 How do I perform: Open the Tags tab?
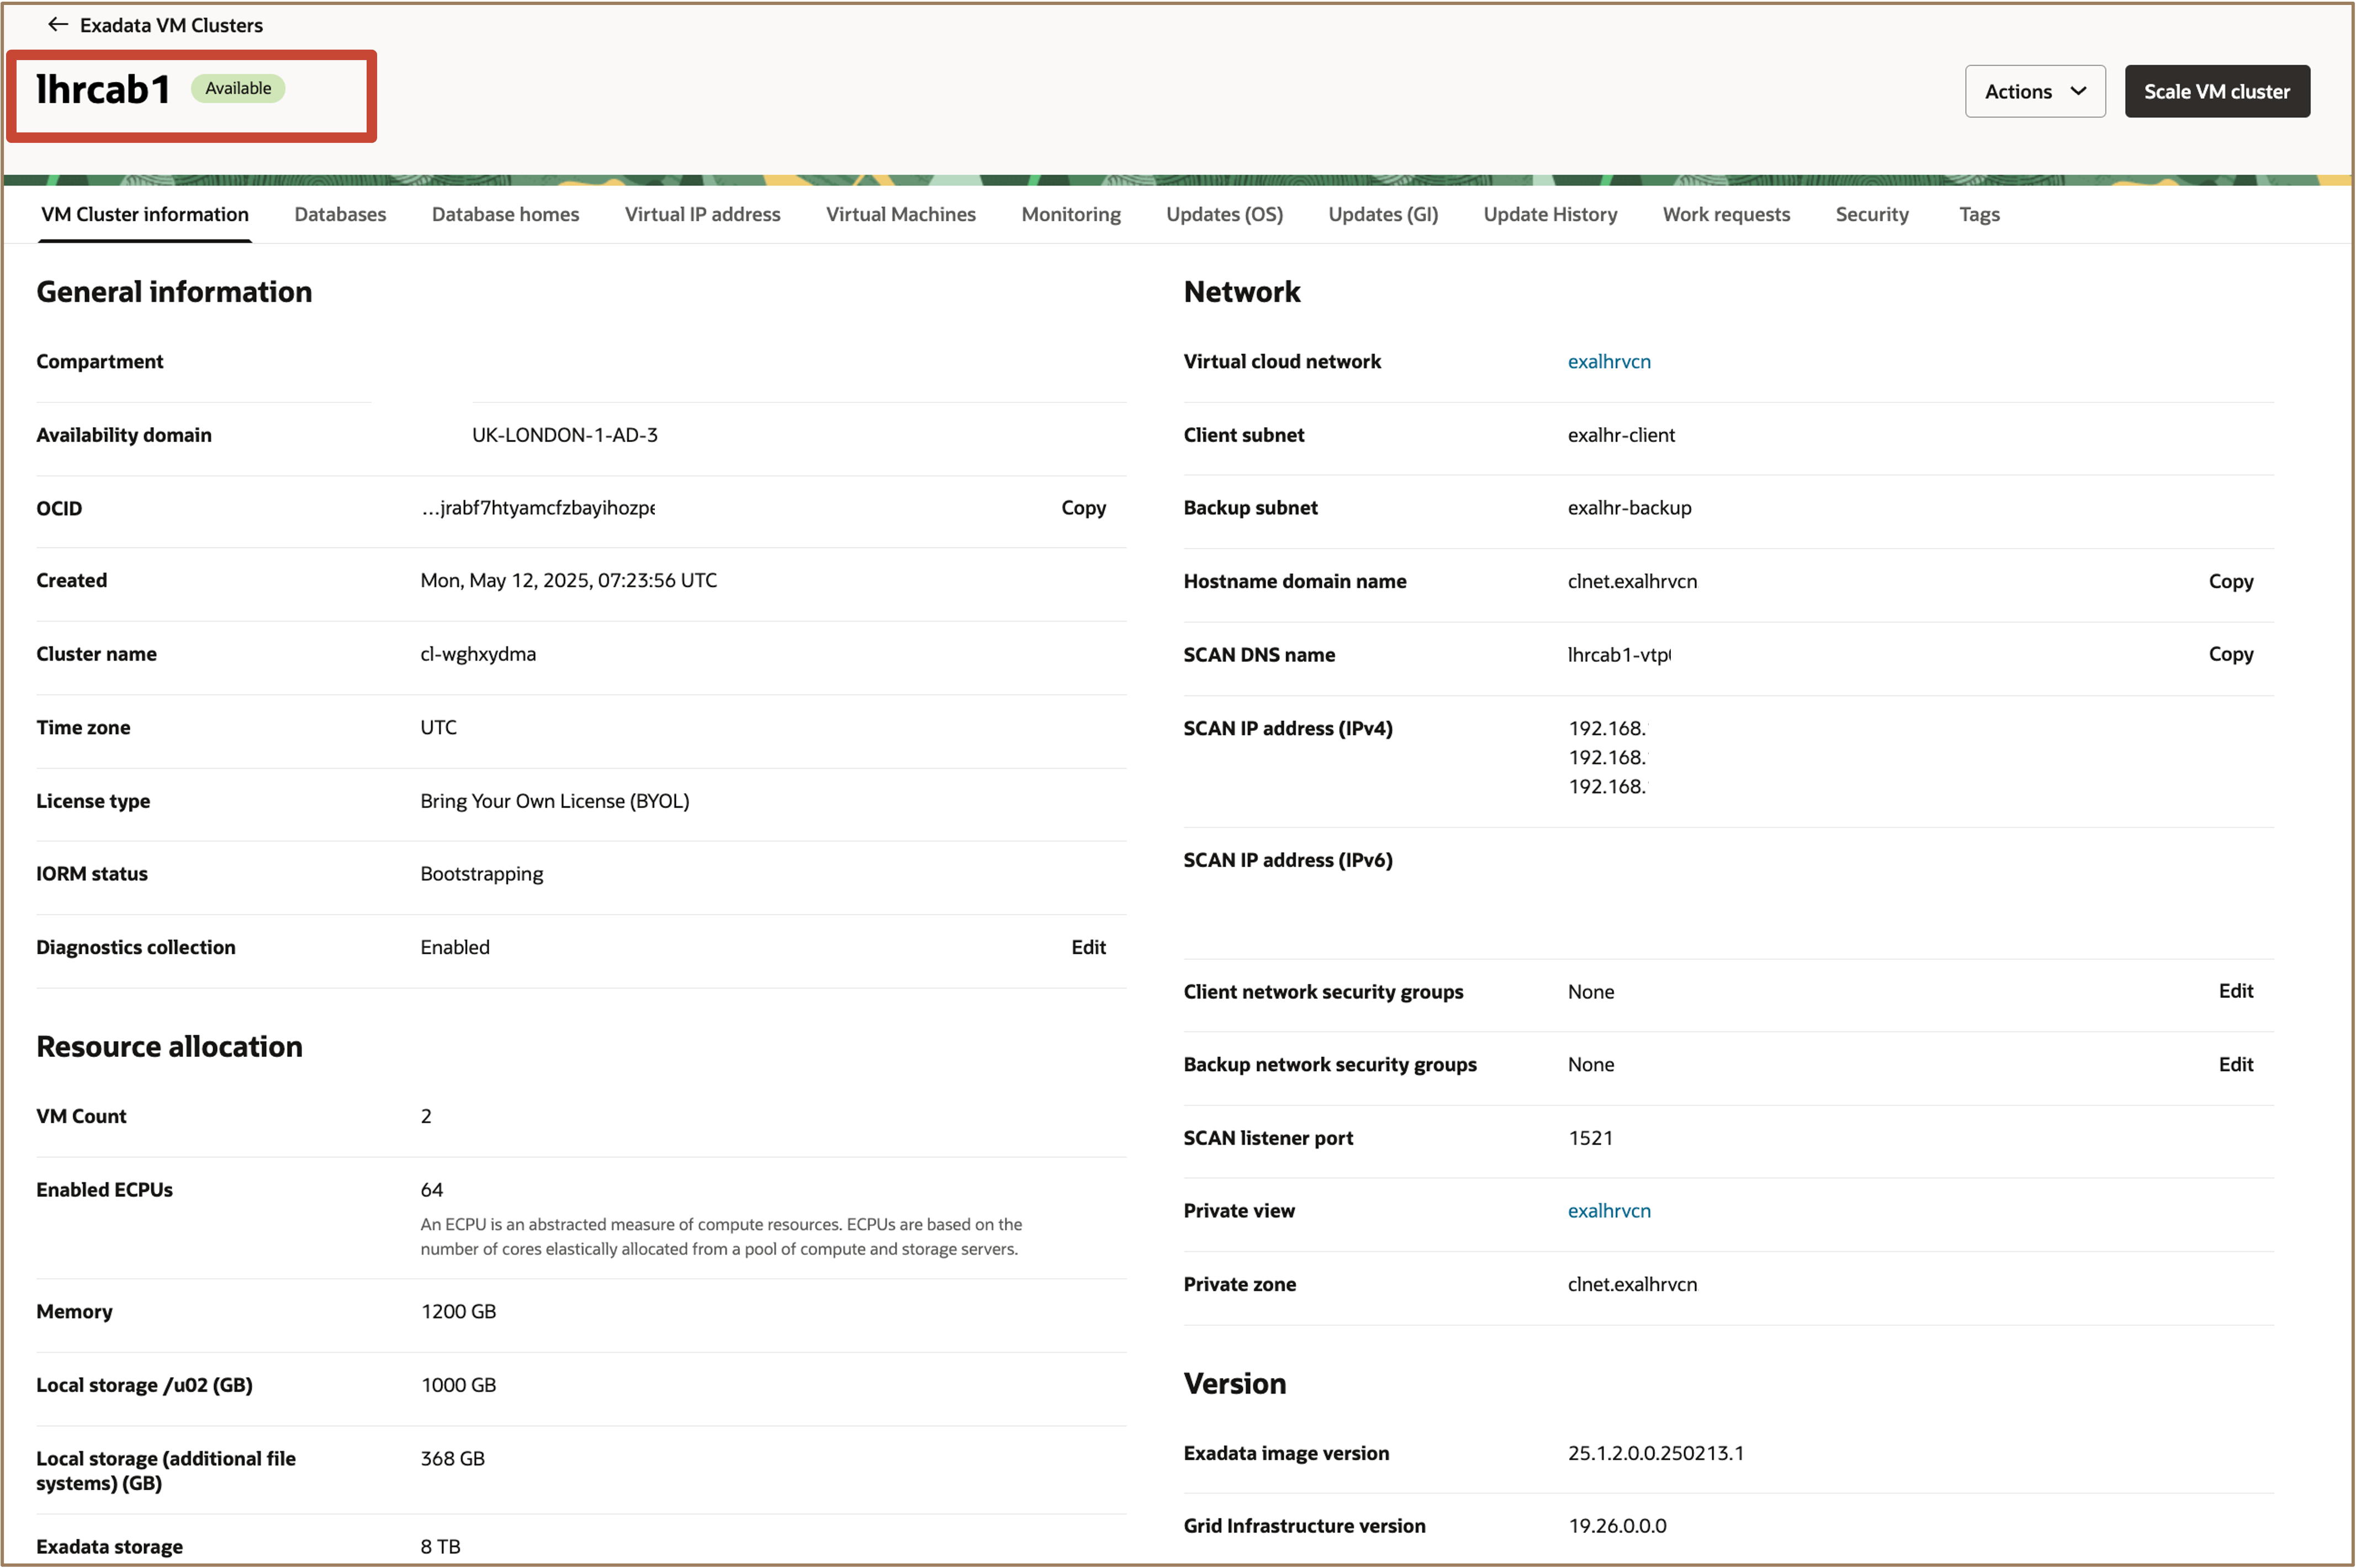click(x=1978, y=214)
